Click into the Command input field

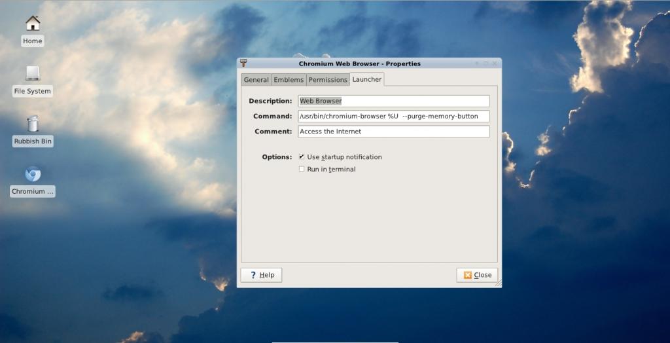click(x=393, y=117)
